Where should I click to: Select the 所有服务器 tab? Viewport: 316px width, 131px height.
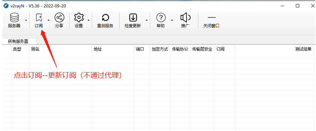pyautogui.click(x=19, y=41)
